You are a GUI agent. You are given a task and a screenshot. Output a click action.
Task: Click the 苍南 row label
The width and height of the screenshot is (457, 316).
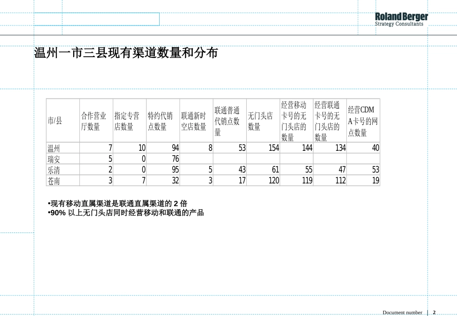pyautogui.click(x=63, y=181)
